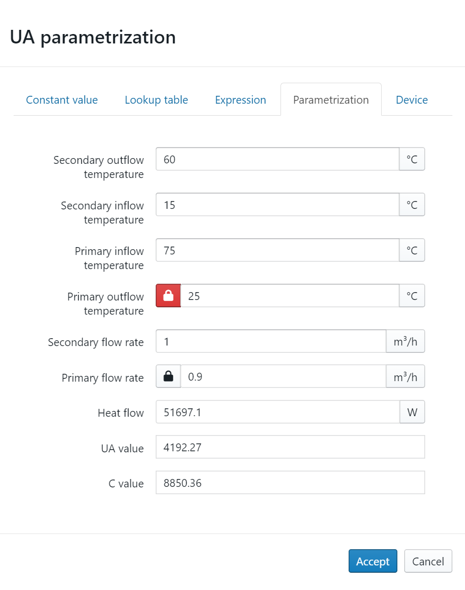Open the Lookup table tab
The image size is (465, 590).
(x=156, y=100)
